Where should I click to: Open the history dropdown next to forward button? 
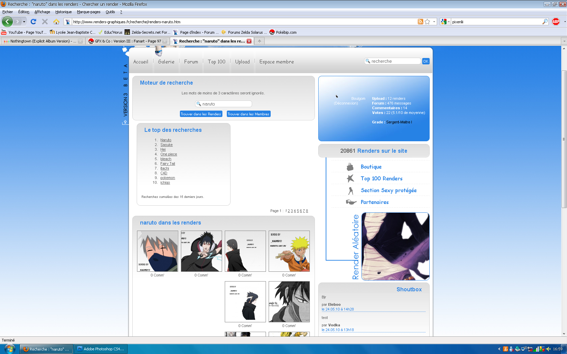[x=24, y=22]
